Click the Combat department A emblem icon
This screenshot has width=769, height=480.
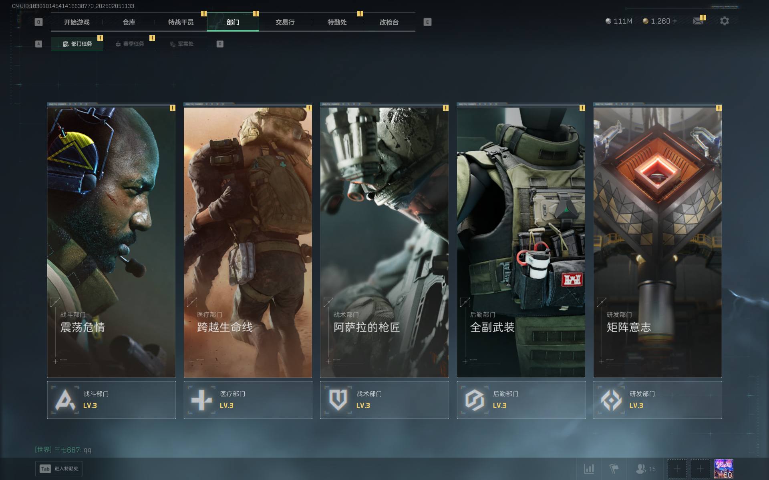tap(65, 400)
